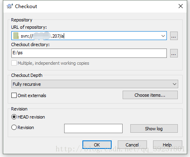The image size is (190, 157).
Task: Click the TortoiseSVN turtle icon in title bar
Action: pos(10,6)
